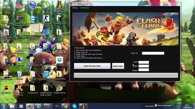The image size is (195, 109).
Task: Click the Undetected status text
Action: click(x=84, y=8)
